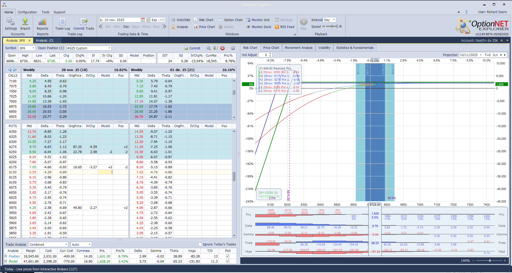Toggle Plot checkbox for Model row
Viewport: 512px width, 273px height.
click(228, 261)
